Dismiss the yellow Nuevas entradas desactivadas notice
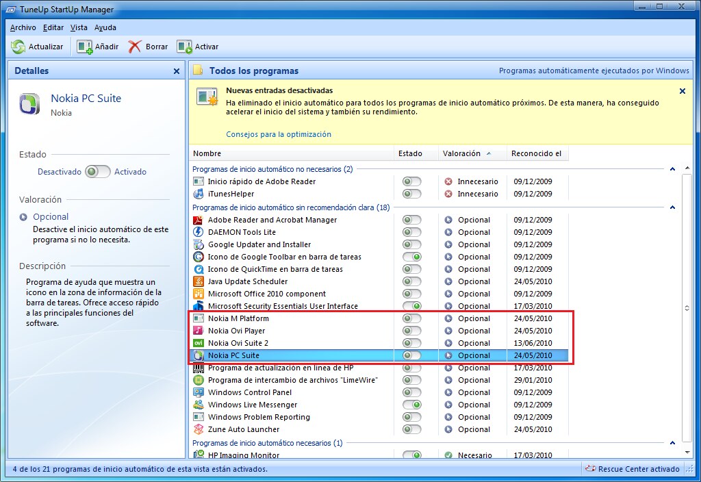The height and width of the screenshot is (482, 701). 683,91
